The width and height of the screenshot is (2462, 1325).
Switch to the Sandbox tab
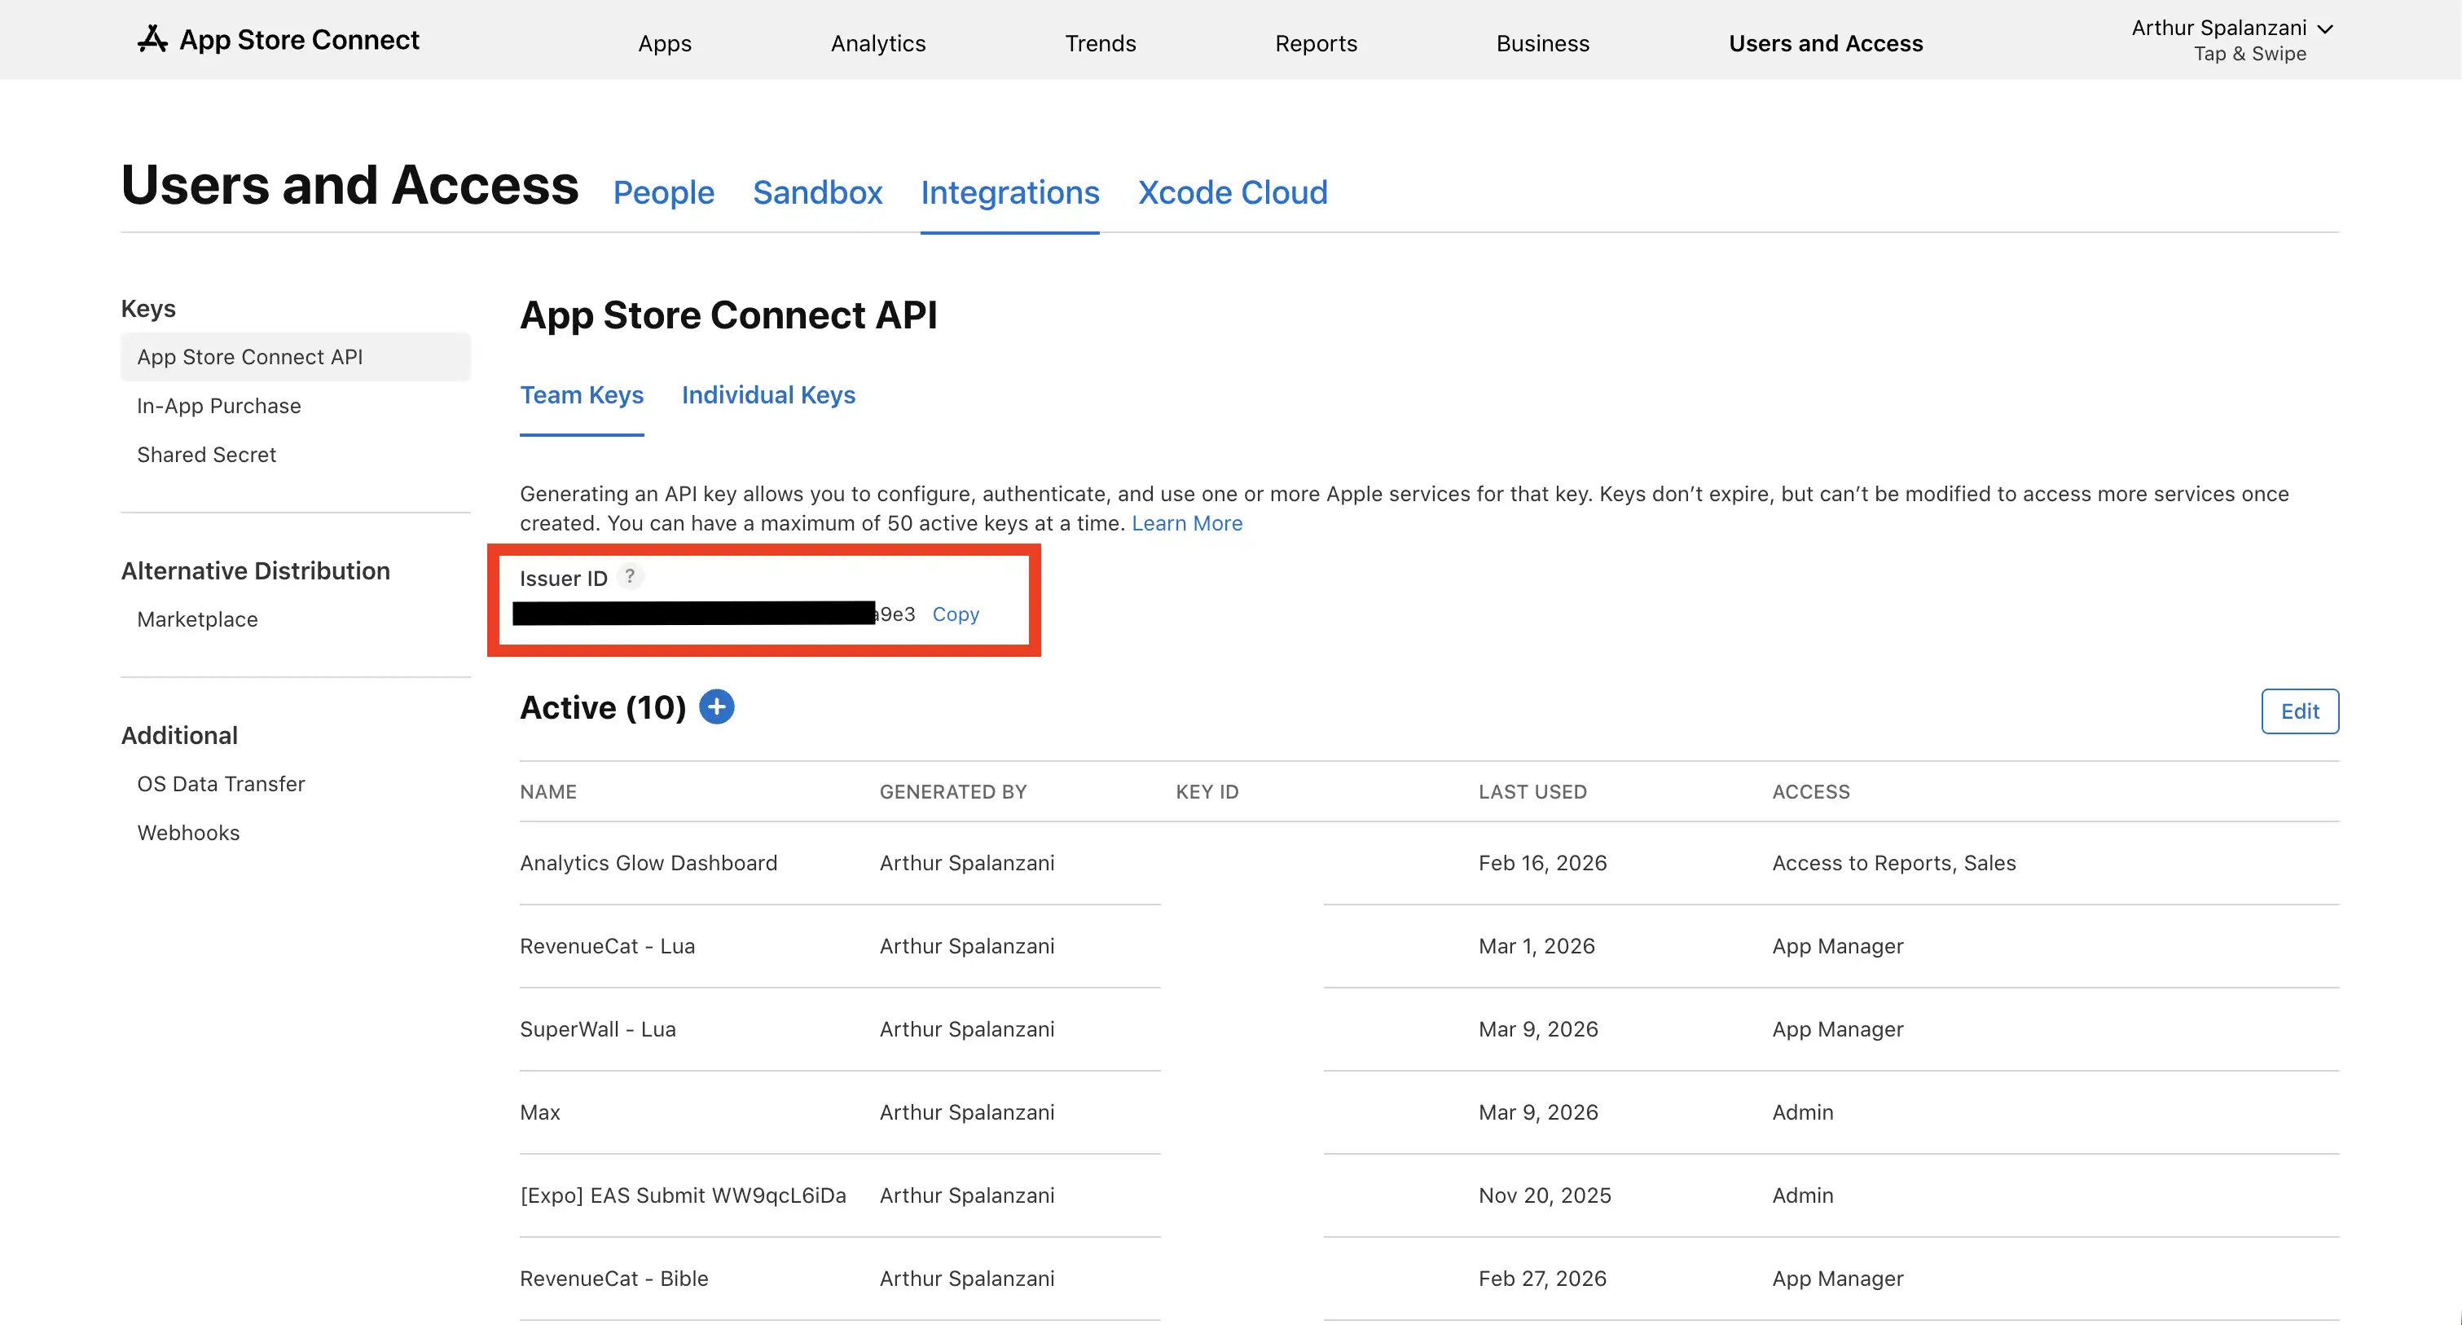point(817,192)
